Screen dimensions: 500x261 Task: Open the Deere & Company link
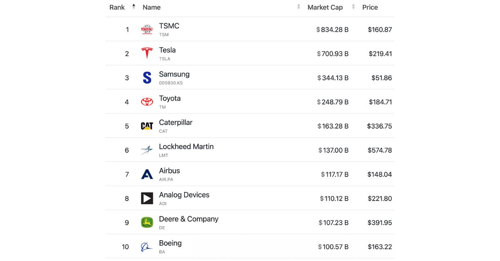pyautogui.click(x=189, y=219)
